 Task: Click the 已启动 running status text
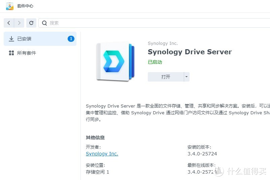(x=155, y=62)
